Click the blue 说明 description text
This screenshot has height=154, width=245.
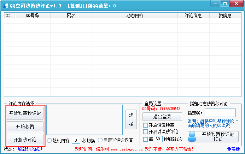[x=213, y=123]
